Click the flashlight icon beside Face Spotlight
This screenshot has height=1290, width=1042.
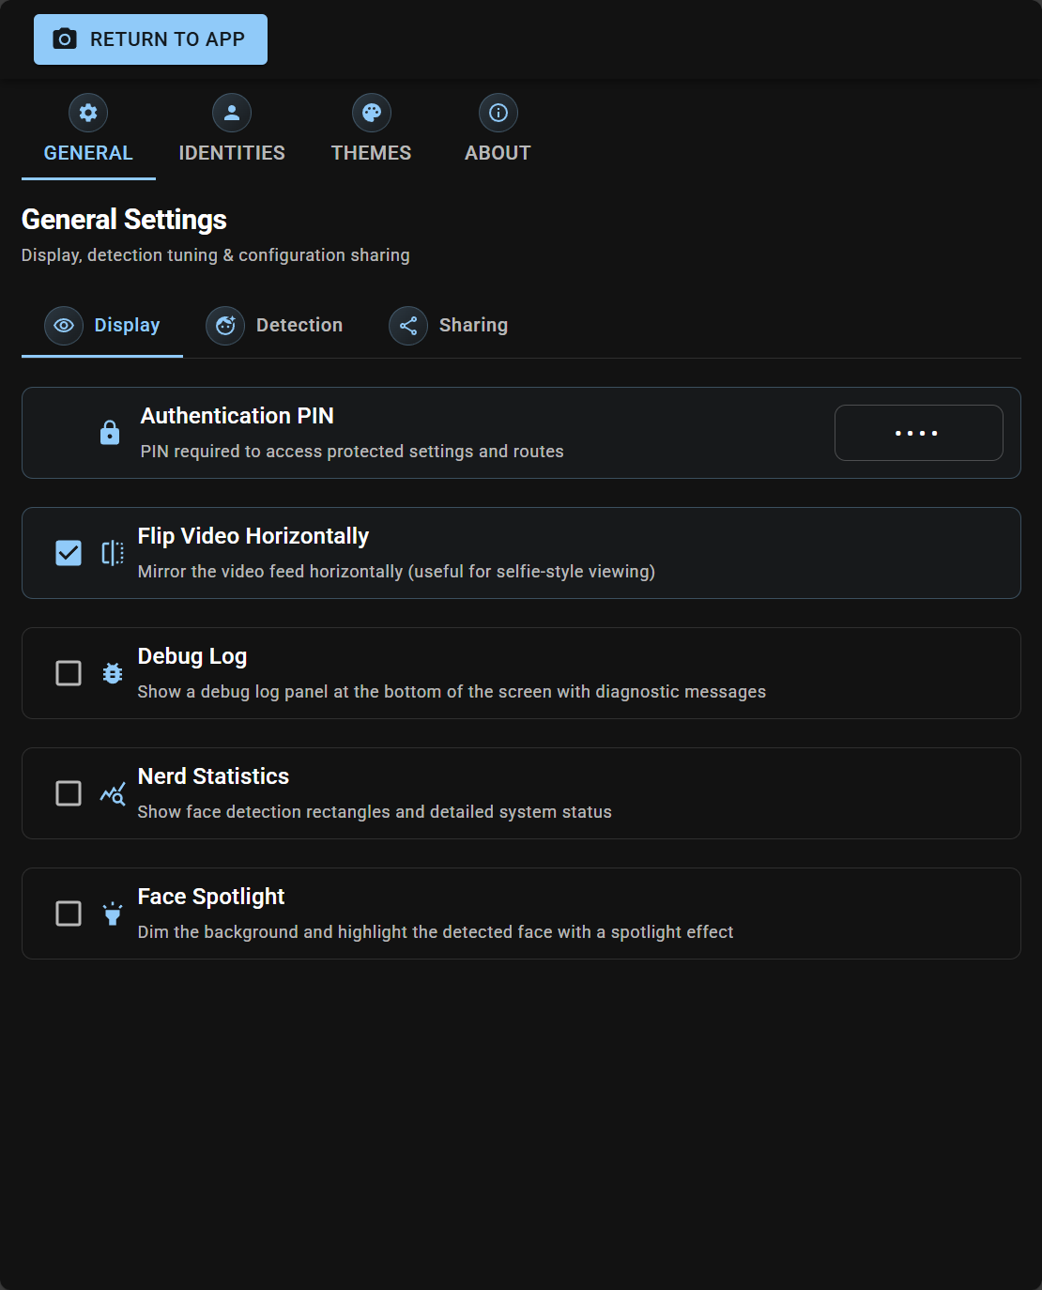112,914
